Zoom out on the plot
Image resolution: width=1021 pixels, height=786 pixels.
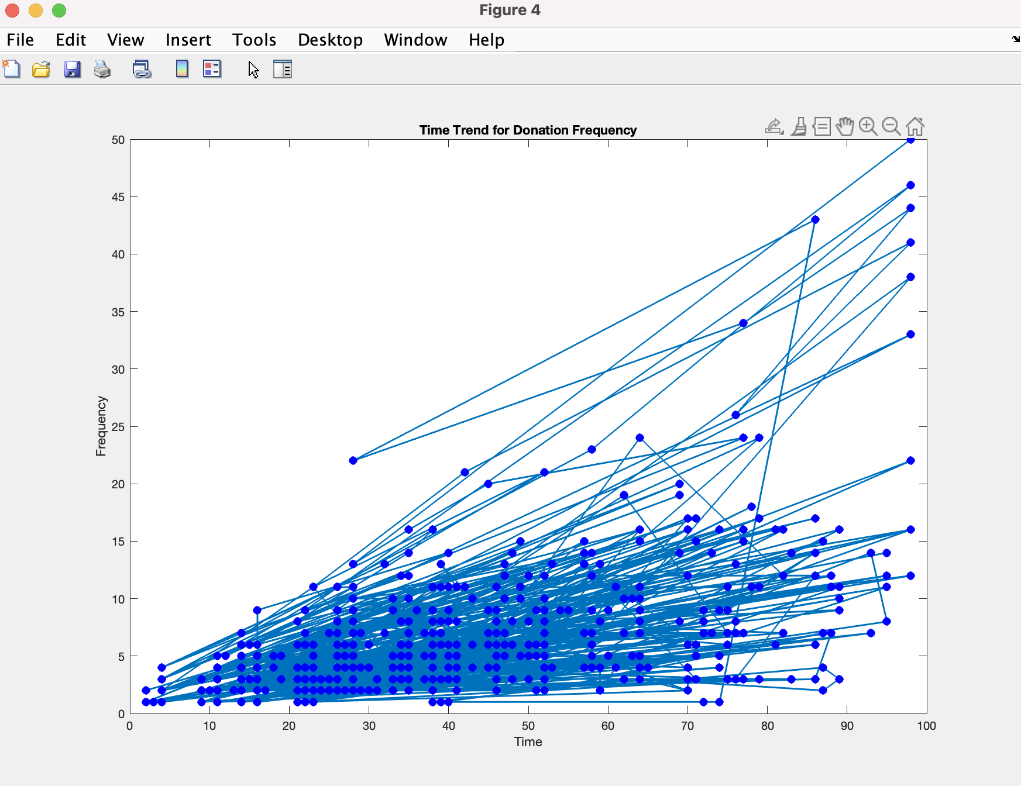click(x=891, y=126)
